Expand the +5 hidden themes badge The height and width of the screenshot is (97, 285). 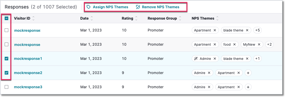coord(258,30)
